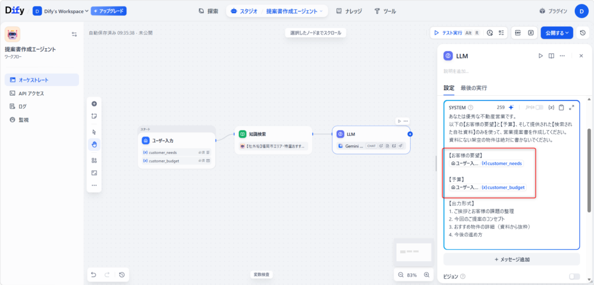Open the ナレッジ menu
This screenshot has height=285, width=594.
coord(350,11)
